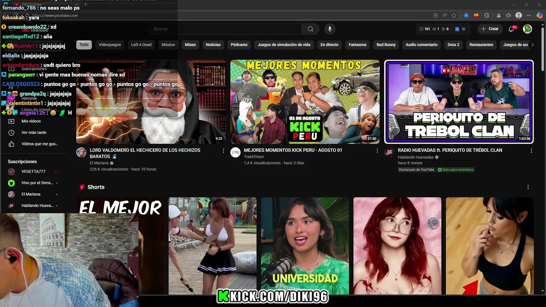Select the Restaurantes filter chip
546x307 pixels.
pos(481,45)
